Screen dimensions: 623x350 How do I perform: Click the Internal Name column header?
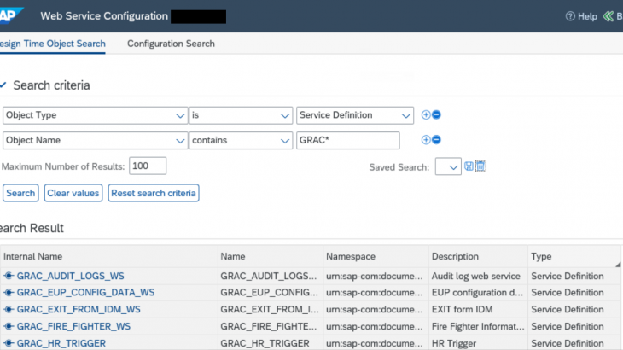(x=109, y=256)
